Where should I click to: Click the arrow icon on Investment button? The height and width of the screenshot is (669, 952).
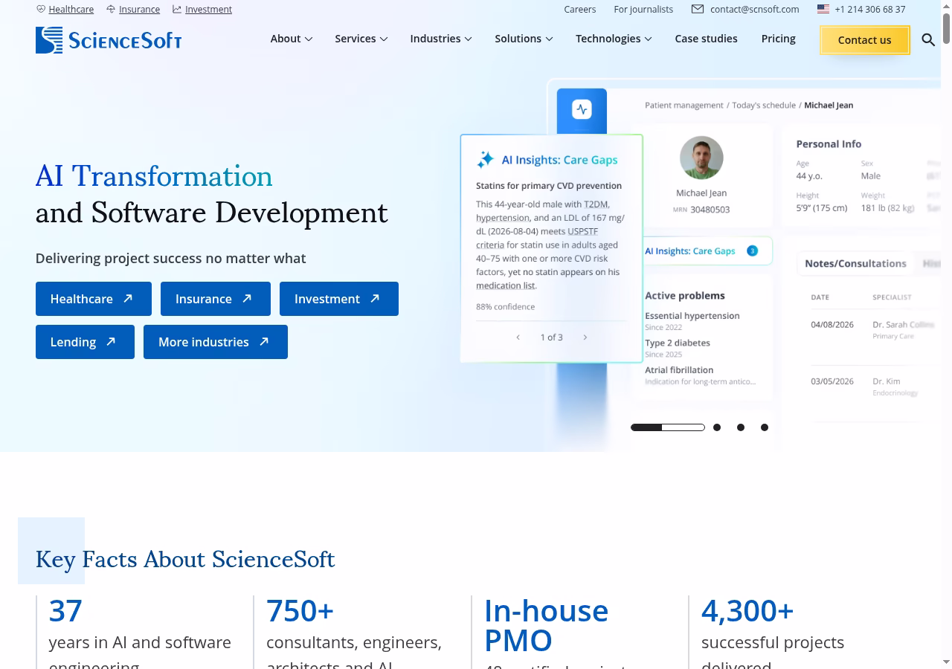375,298
